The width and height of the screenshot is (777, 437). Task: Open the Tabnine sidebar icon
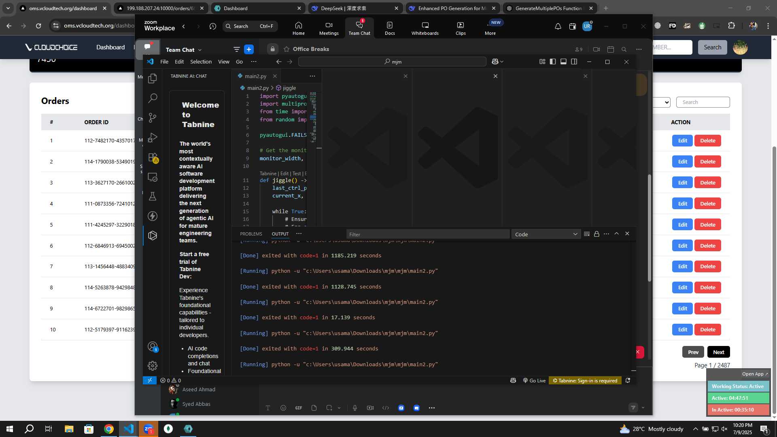tap(153, 235)
